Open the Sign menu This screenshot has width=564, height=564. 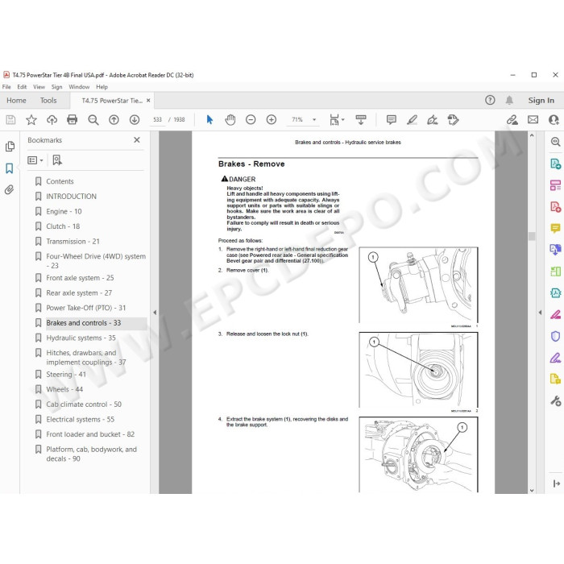(x=56, y=87)
